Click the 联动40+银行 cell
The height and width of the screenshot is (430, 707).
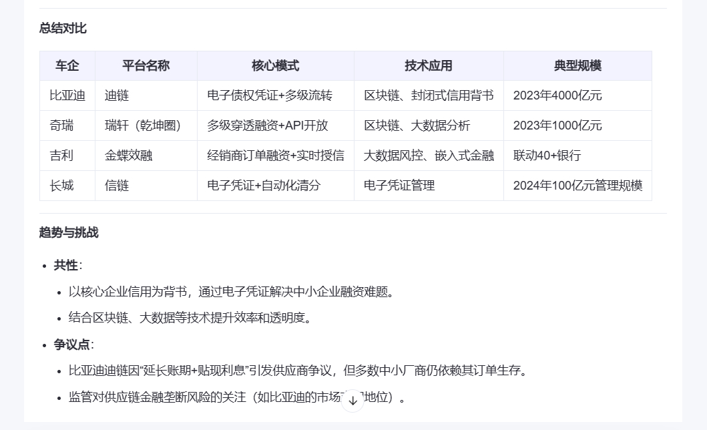click(x=577, y=156)
